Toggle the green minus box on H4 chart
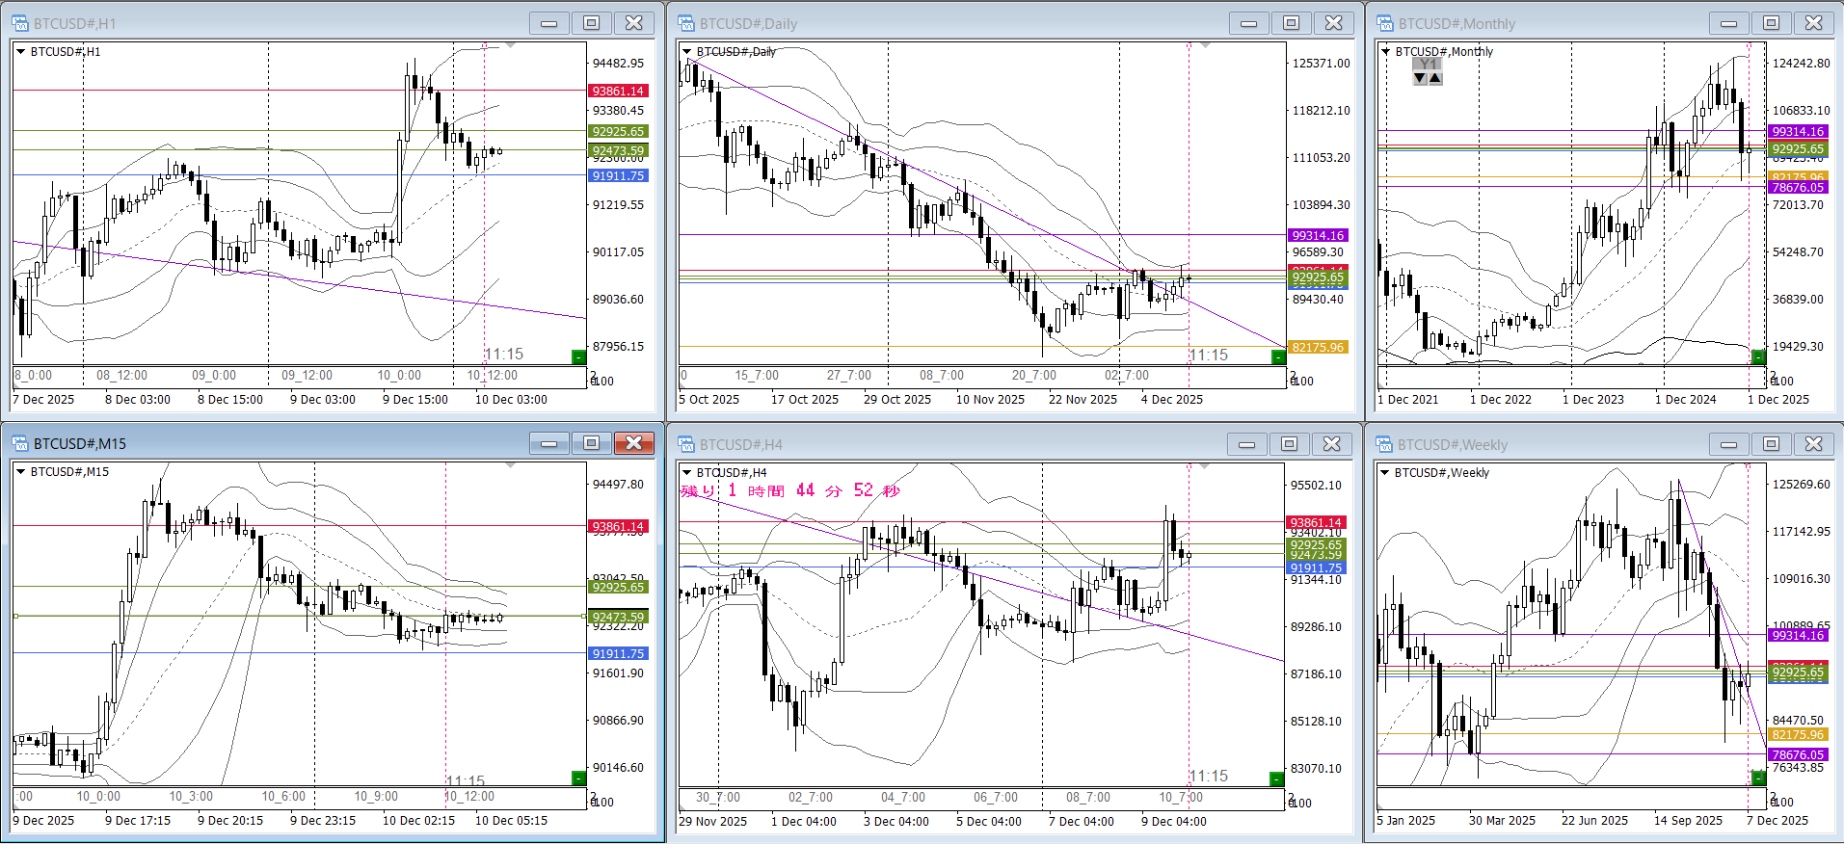Image resolution: width=1844 pixels, height=844 pixels. (1276, 778)
